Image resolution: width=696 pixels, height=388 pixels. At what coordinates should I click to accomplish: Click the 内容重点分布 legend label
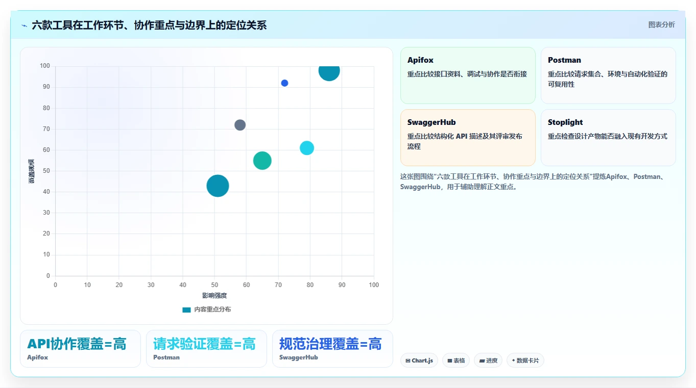(x=212, y=309)
